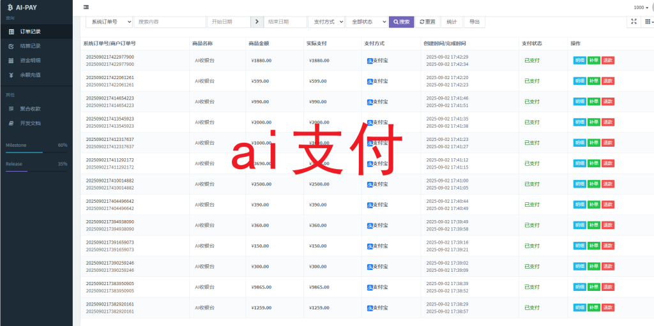Click the Alipay icon in the ¥1259.00 row

click(370, 308)
